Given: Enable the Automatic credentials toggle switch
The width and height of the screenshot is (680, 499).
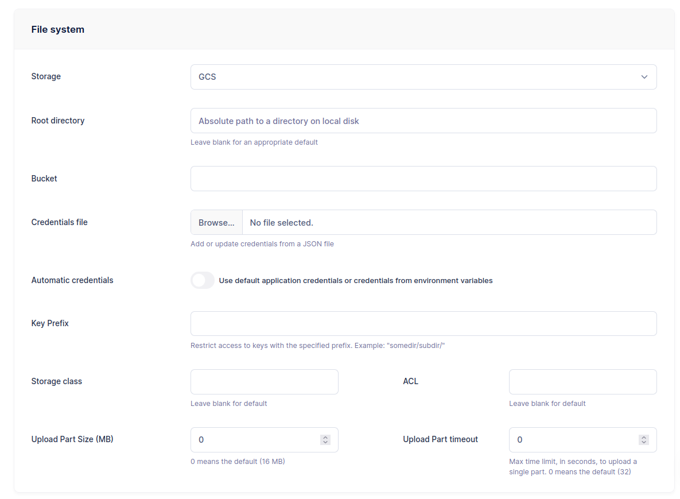Looking at the screenshot, I should click(203, 281).
